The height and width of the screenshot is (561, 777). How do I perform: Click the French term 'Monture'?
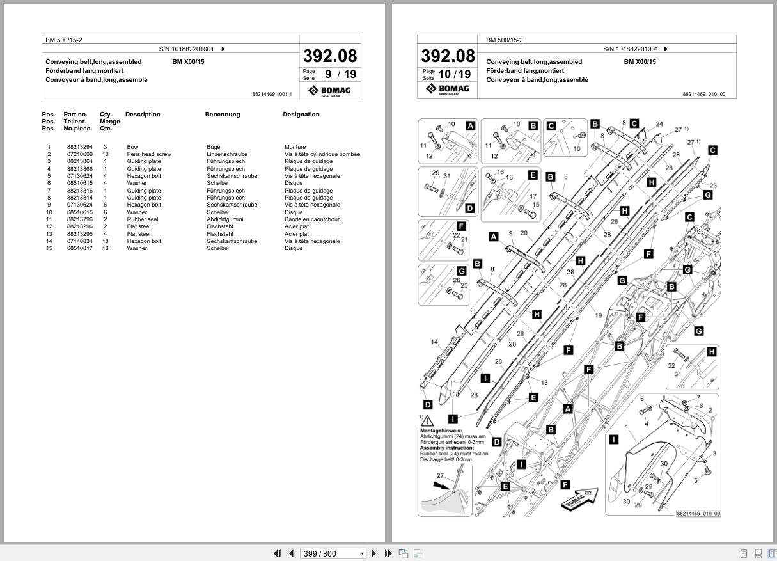[x=295, y=147]
